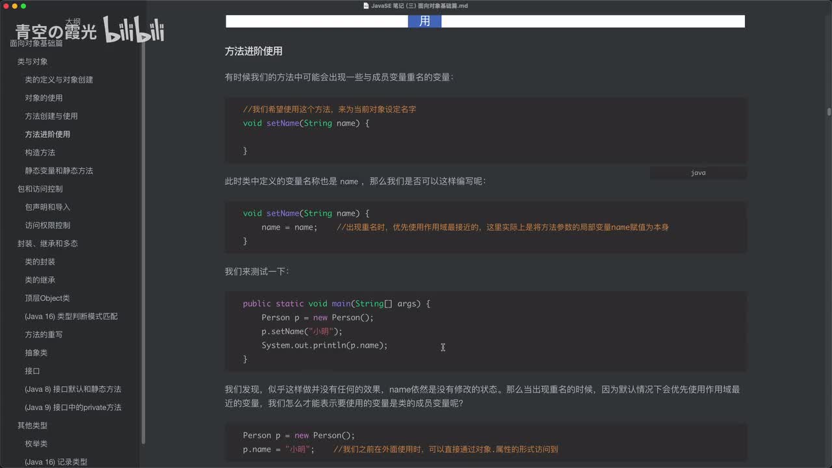
Task: Go to 对象的使用 in outline
Action: point(44,98)
